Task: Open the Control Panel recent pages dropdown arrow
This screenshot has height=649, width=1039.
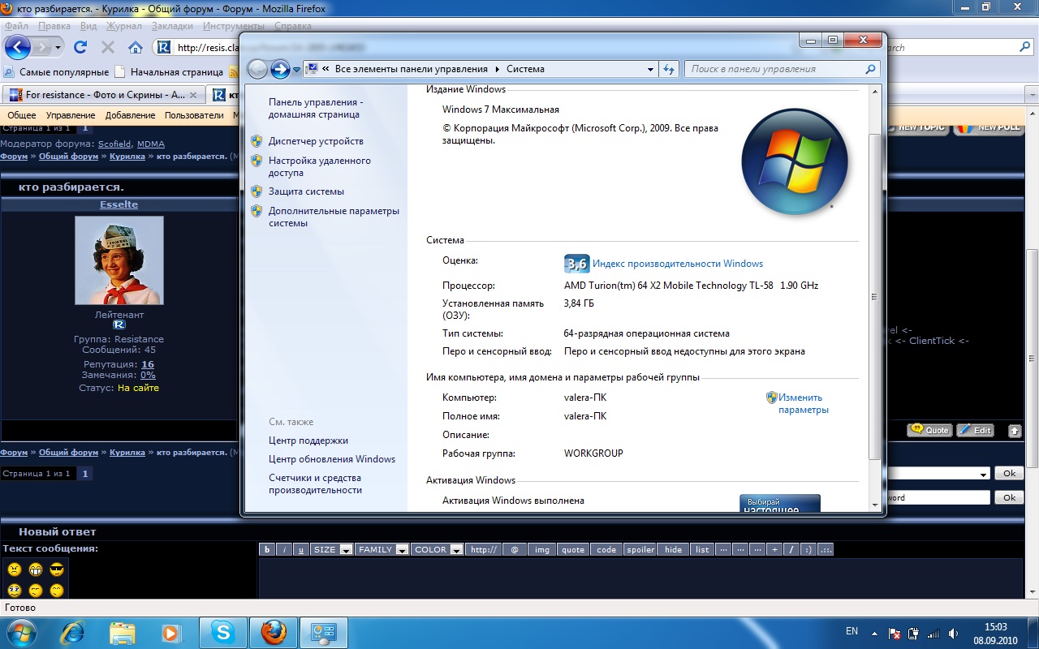Action: point(297,70)
